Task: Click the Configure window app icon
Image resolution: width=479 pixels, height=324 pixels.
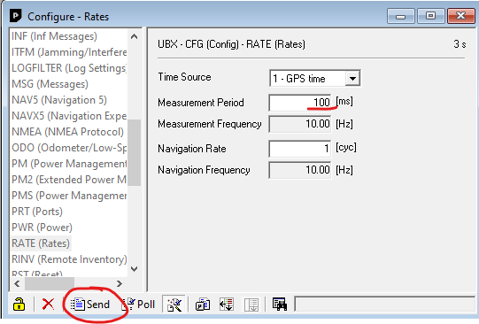Action: [x=16, y=16]
